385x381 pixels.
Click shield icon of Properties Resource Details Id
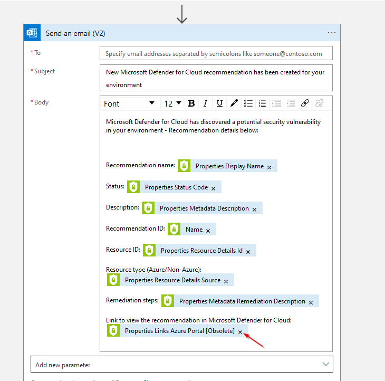pos(149,250)
